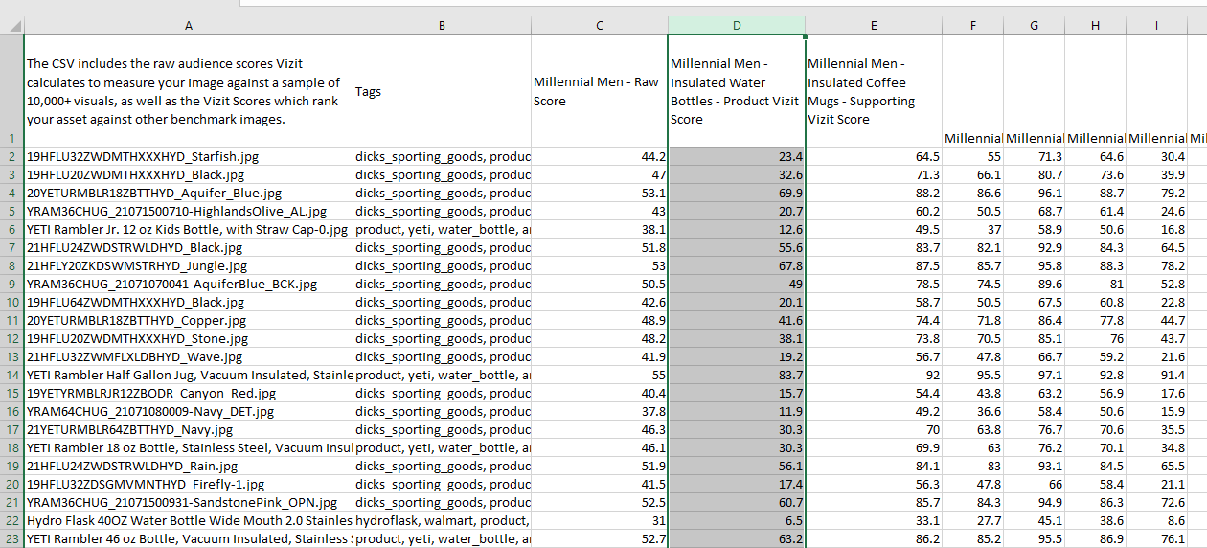
Task: Click the Insulated Water Bottles Product Vizit Score header
Action: [736, 91]
